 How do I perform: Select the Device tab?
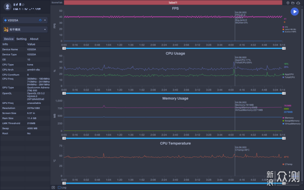[x=9, y=39]
